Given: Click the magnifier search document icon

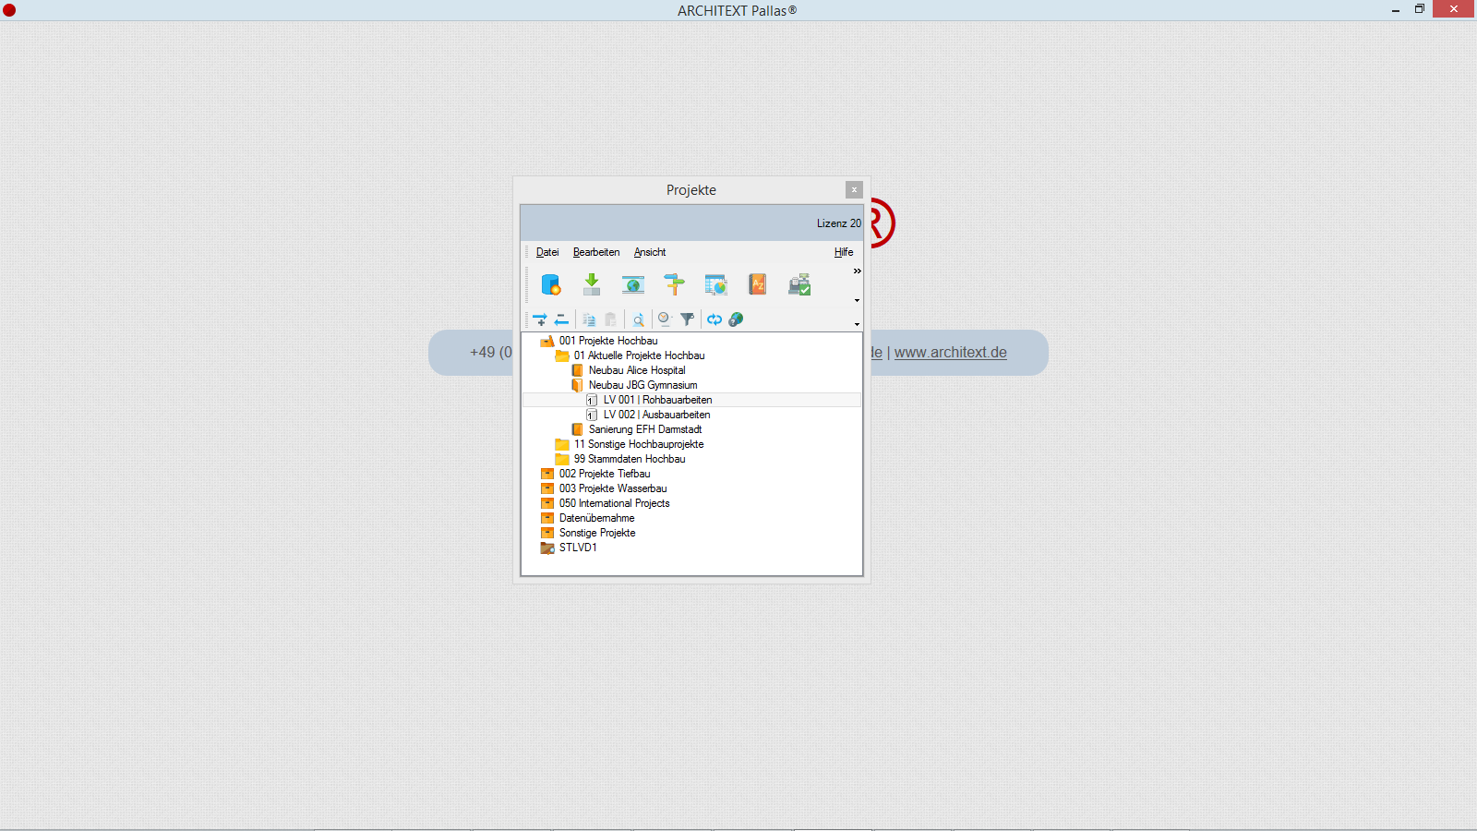Looking at the screenshot, I should [x=638, y=319].
